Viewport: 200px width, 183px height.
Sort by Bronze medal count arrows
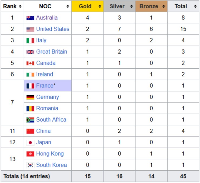click(x=163, y=6)
